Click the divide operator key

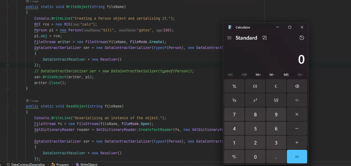click(297, 100)
